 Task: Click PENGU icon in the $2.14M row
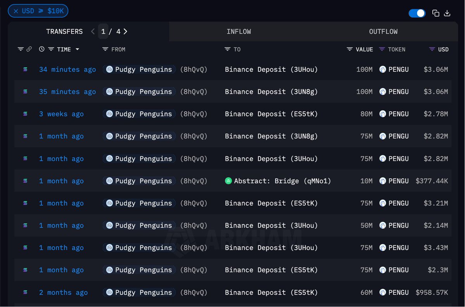click(382, 225)
